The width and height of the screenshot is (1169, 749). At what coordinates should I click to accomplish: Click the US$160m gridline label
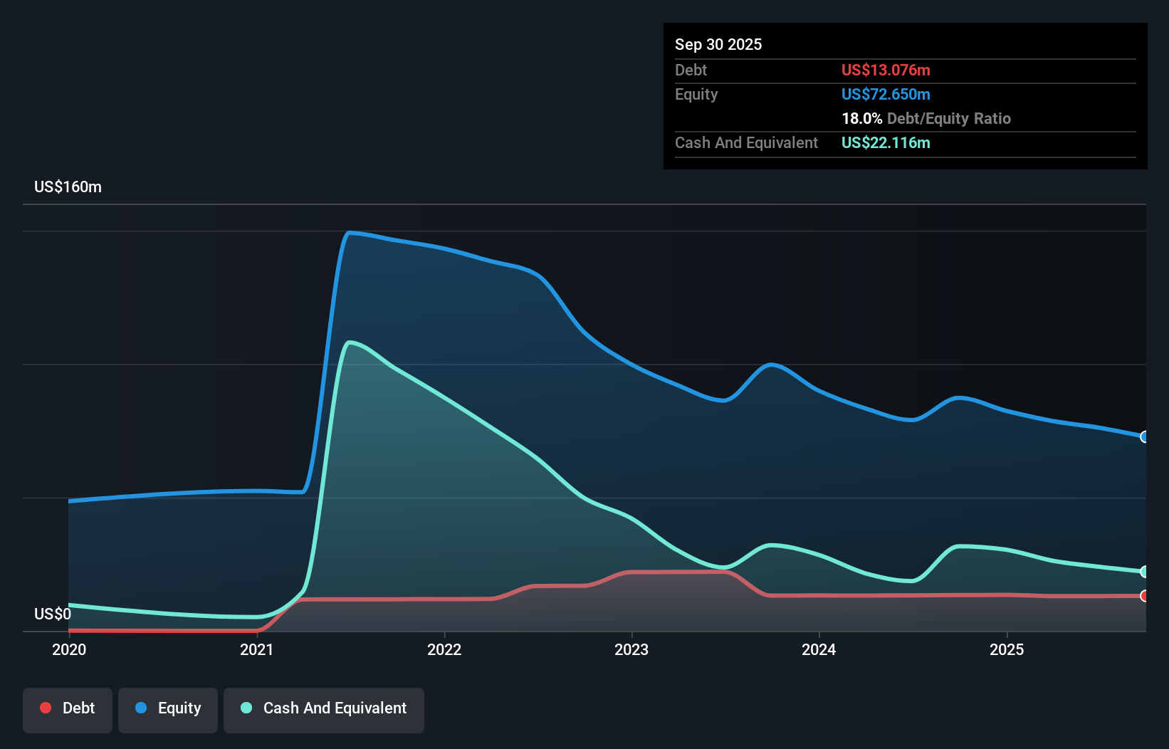coord(68,187)
